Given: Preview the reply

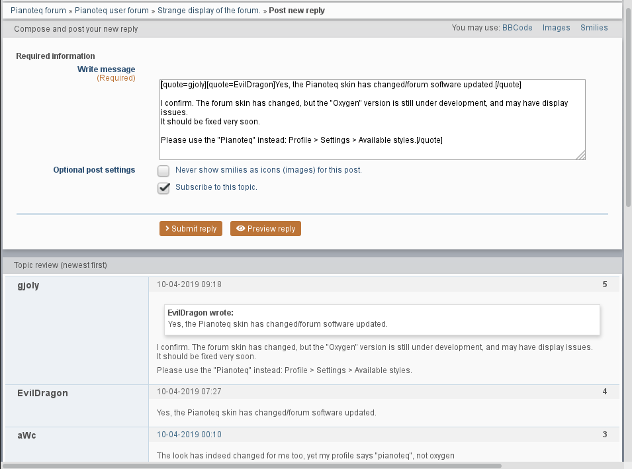Looking at the screenshot, I should [265, 228].
